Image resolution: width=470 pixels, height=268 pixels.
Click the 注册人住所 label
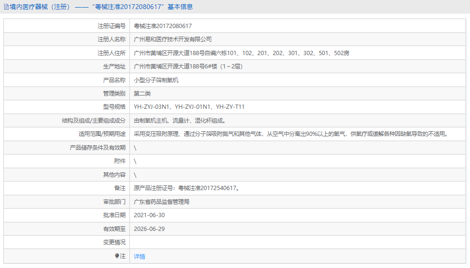[x=111, y=53]
